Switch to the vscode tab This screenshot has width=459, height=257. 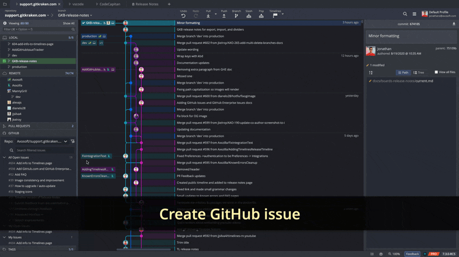tap(76, 4)
